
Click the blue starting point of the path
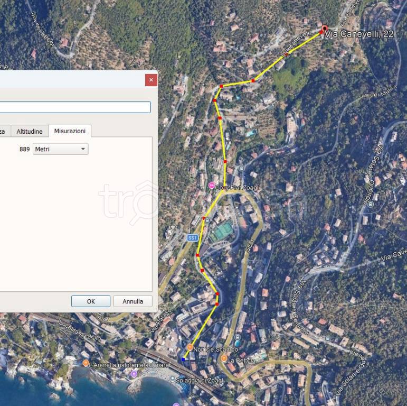click(x=183, y=359)
